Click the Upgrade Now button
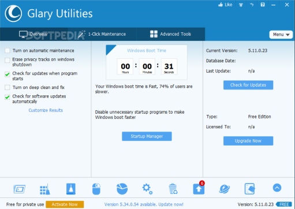Screen dimensions: 295x209 (x=248, y=141)
